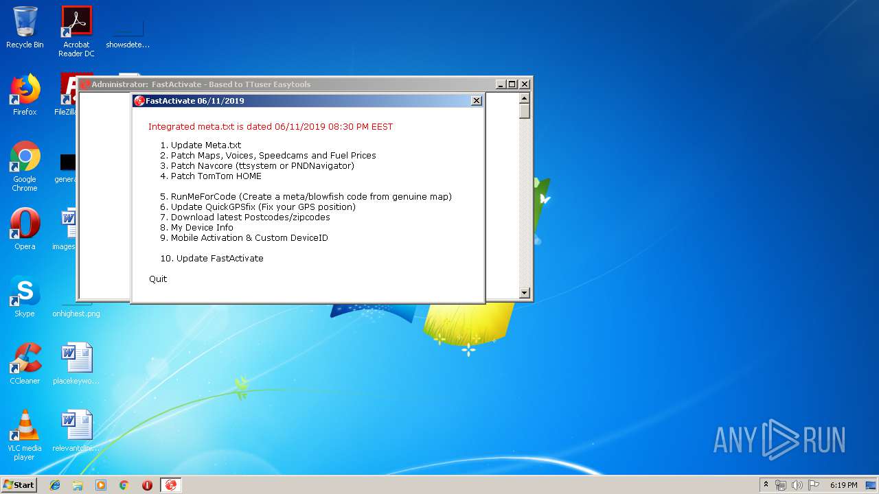Select Update QuickGPSfix option

258,207
